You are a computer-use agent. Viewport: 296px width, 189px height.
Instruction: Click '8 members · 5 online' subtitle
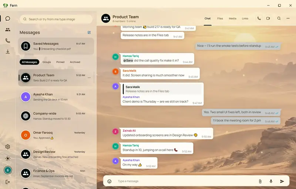tap(124, 21)
